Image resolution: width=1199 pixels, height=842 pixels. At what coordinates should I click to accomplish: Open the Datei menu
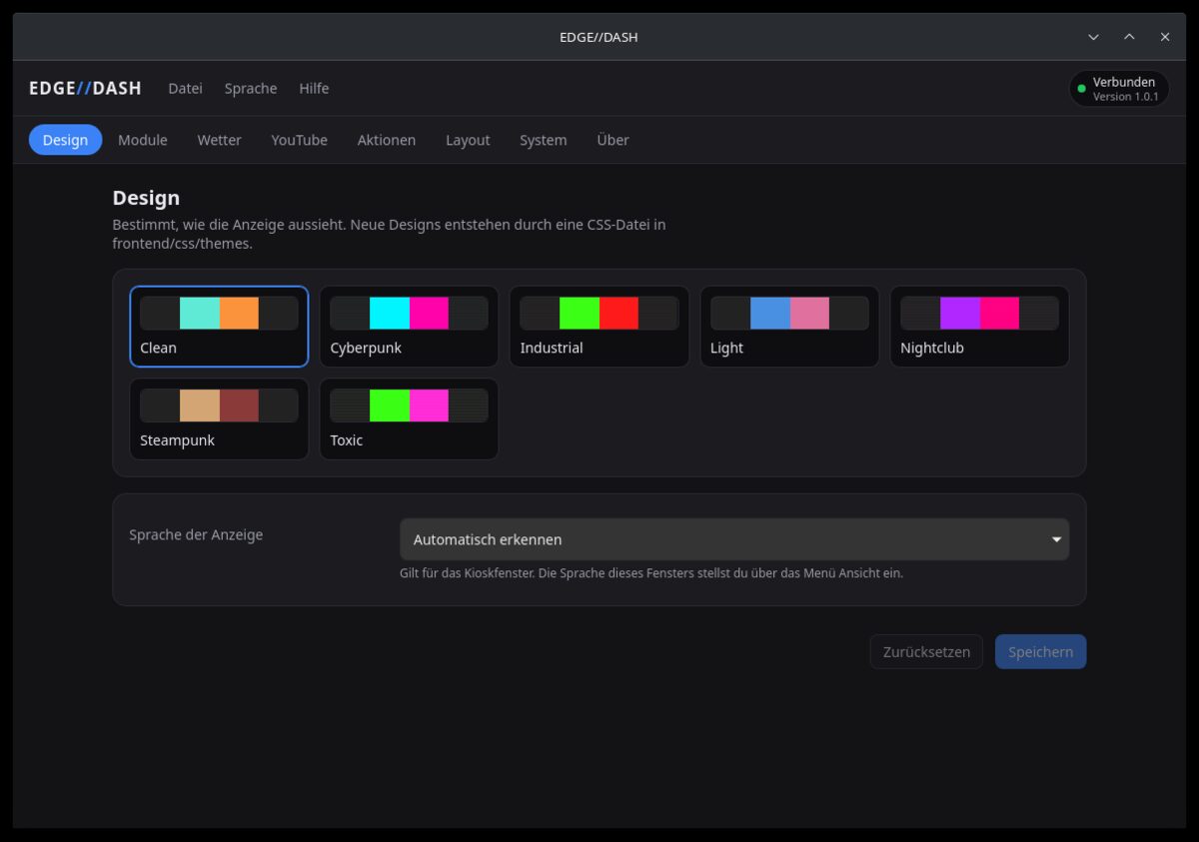[185, 88]
